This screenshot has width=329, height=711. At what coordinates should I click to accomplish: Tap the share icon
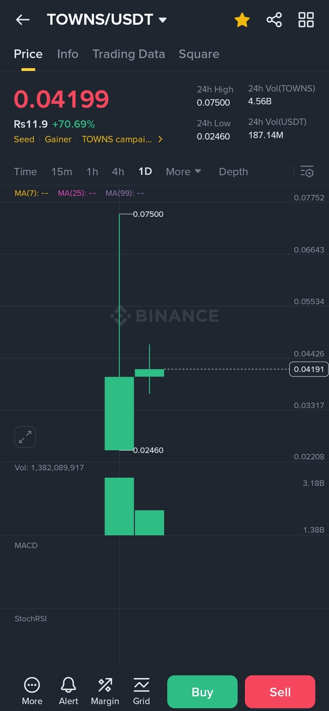[274, 20]
